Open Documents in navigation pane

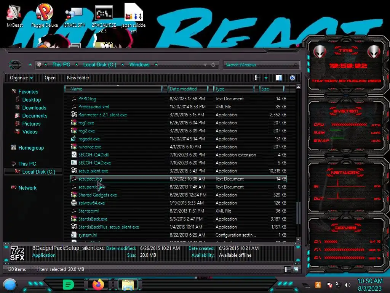tap(35, 116)
